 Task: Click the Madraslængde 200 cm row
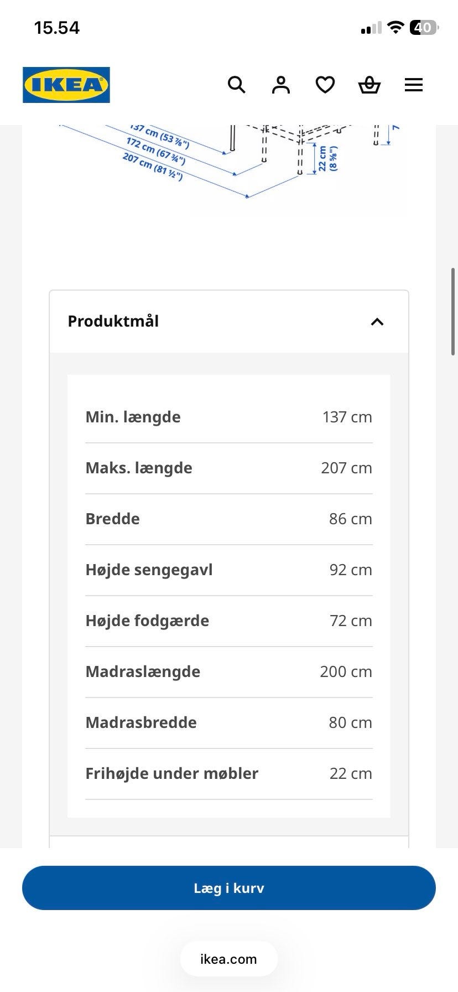(x=229, y=672)
